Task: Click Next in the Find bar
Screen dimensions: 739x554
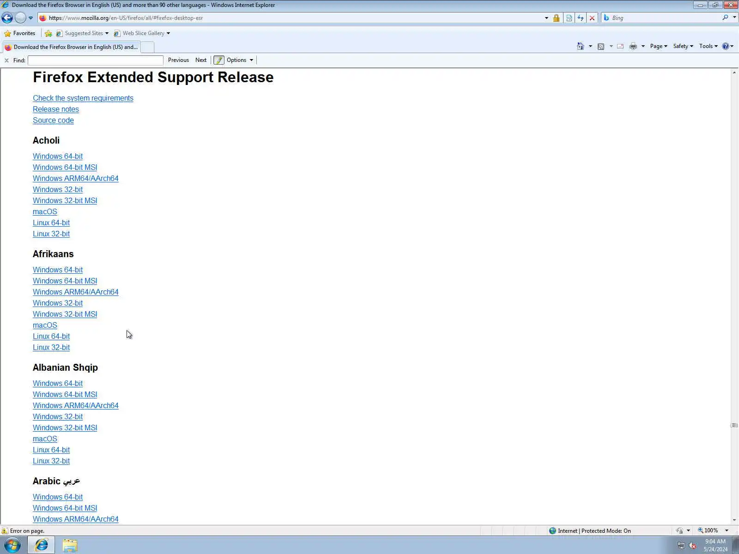Action: (x=201, y=60)
